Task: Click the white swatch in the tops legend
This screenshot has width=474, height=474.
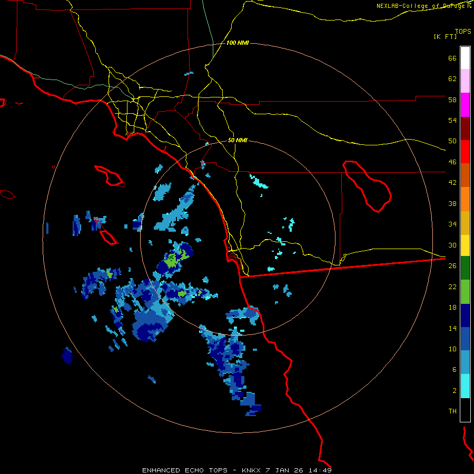Action: [x=465, y=58]
